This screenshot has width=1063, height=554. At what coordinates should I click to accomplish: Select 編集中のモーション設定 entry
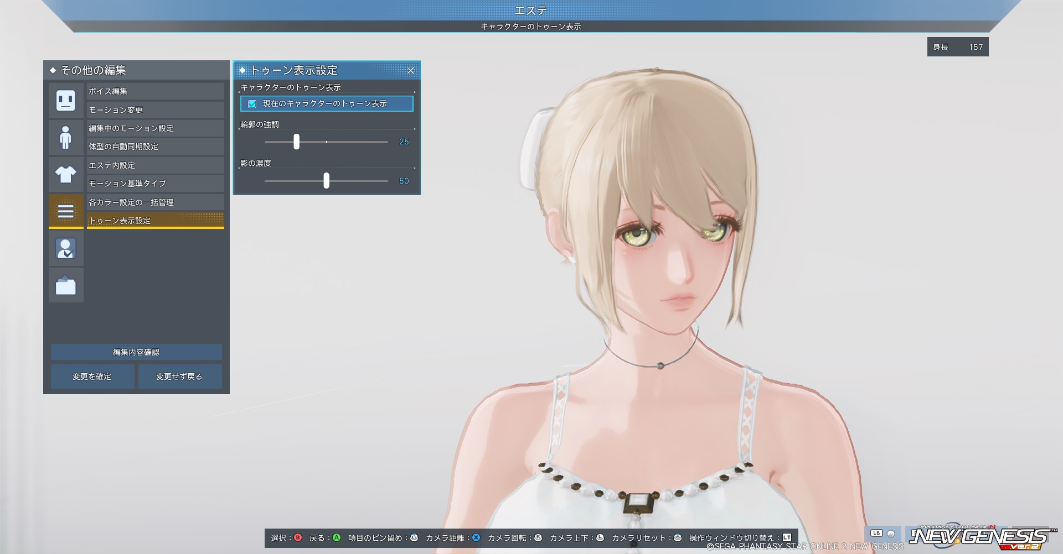tap(155, 128)
